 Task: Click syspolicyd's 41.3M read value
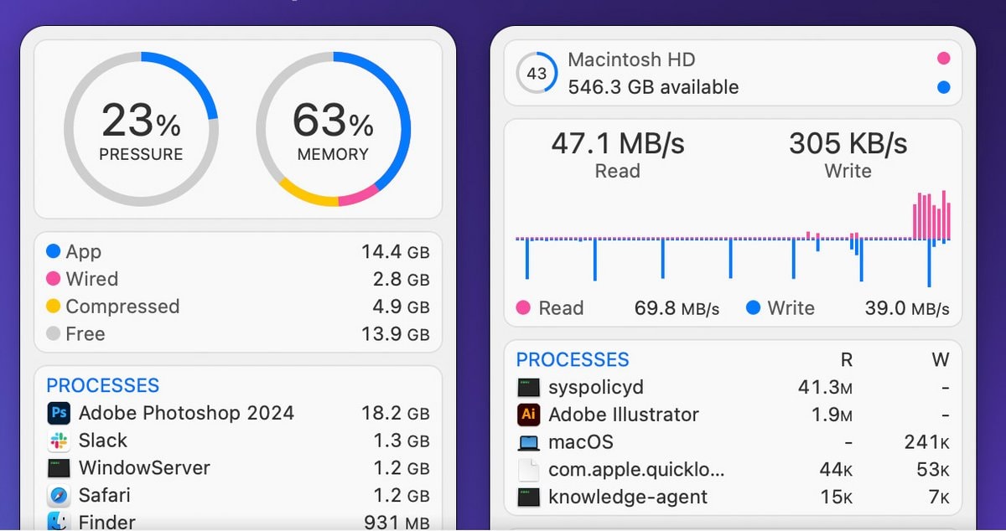point(825,388)
